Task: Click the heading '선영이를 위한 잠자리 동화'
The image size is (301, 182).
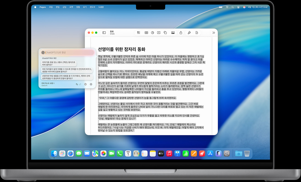Action: (x=121, y=49)
